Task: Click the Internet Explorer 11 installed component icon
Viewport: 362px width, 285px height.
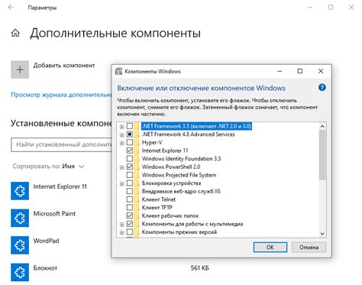Action: pyautogui.click(x=20, y=190)
